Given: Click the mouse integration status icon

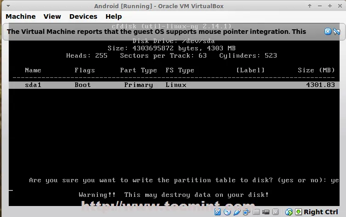Looking at the screenshot, I should click(x=289, y=212).
